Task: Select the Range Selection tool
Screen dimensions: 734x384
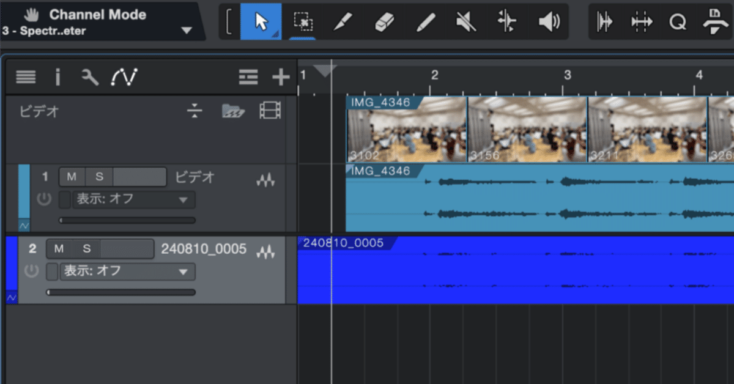Action: click(x=304, y=20)
